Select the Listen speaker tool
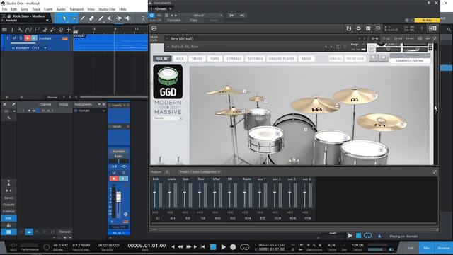Image resolution: width=453 pixels, height=255 pixels. tap(127, 18)
